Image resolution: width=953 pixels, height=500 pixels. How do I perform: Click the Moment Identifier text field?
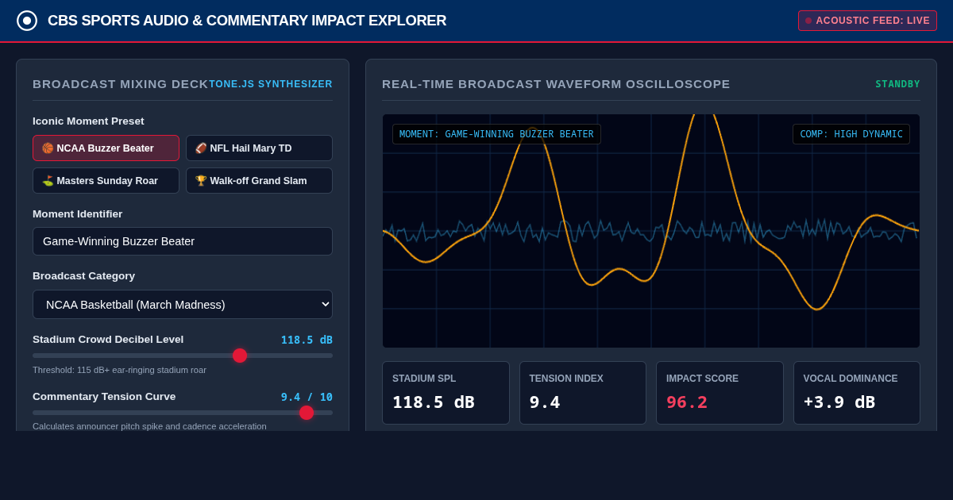(x=183, y=241)
